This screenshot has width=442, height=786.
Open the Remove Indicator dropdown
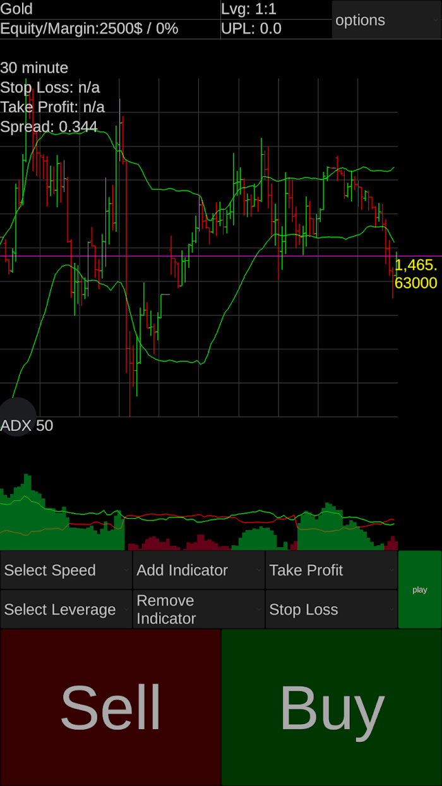199,610
